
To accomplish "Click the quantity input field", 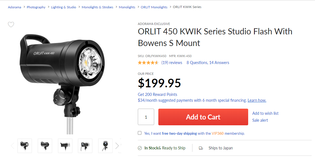I will click(146, 117).
